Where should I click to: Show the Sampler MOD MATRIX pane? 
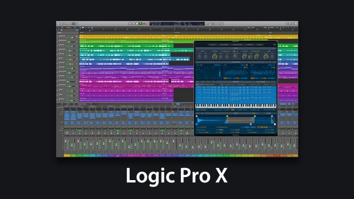[x=225, y=45]
